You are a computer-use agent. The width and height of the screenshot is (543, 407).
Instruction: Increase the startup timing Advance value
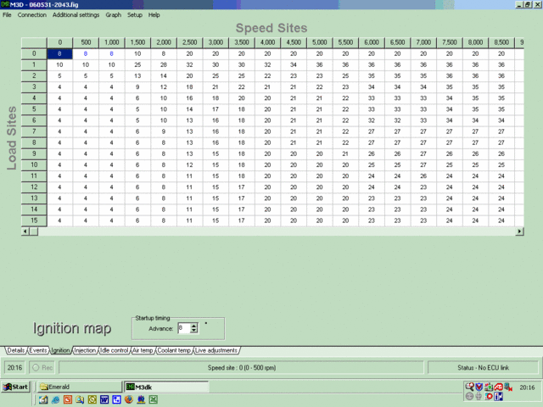point(194,325)
